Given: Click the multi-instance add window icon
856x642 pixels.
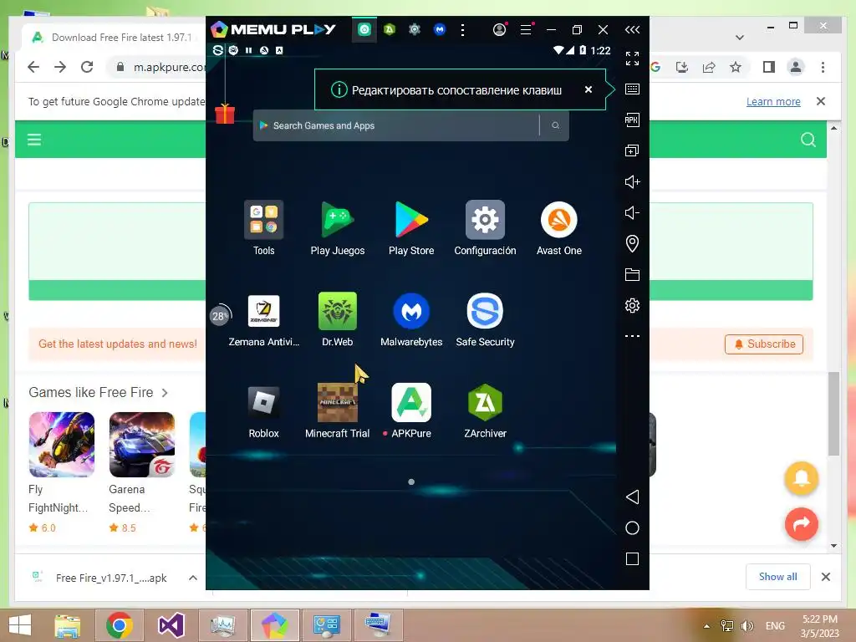Looking at the screenshot, I should (632, 150).
